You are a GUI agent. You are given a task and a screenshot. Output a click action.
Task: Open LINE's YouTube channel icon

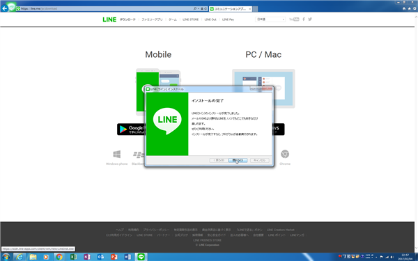[x=294, y=19]
